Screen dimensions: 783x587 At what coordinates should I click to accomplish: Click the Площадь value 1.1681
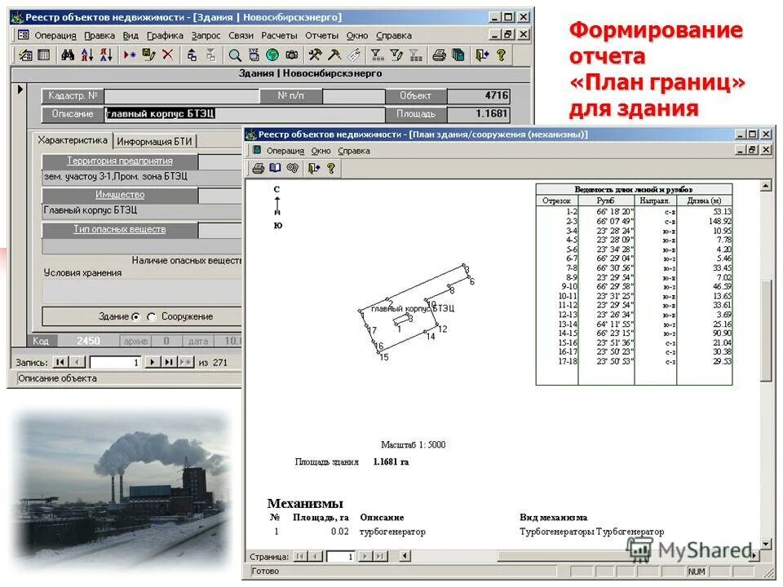click(479, 114)
